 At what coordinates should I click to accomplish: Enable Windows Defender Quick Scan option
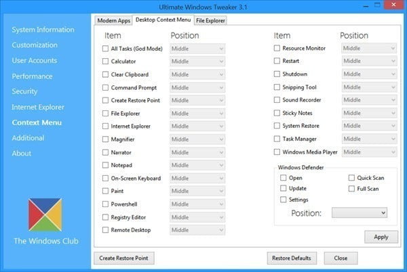[x=351, y=178]
